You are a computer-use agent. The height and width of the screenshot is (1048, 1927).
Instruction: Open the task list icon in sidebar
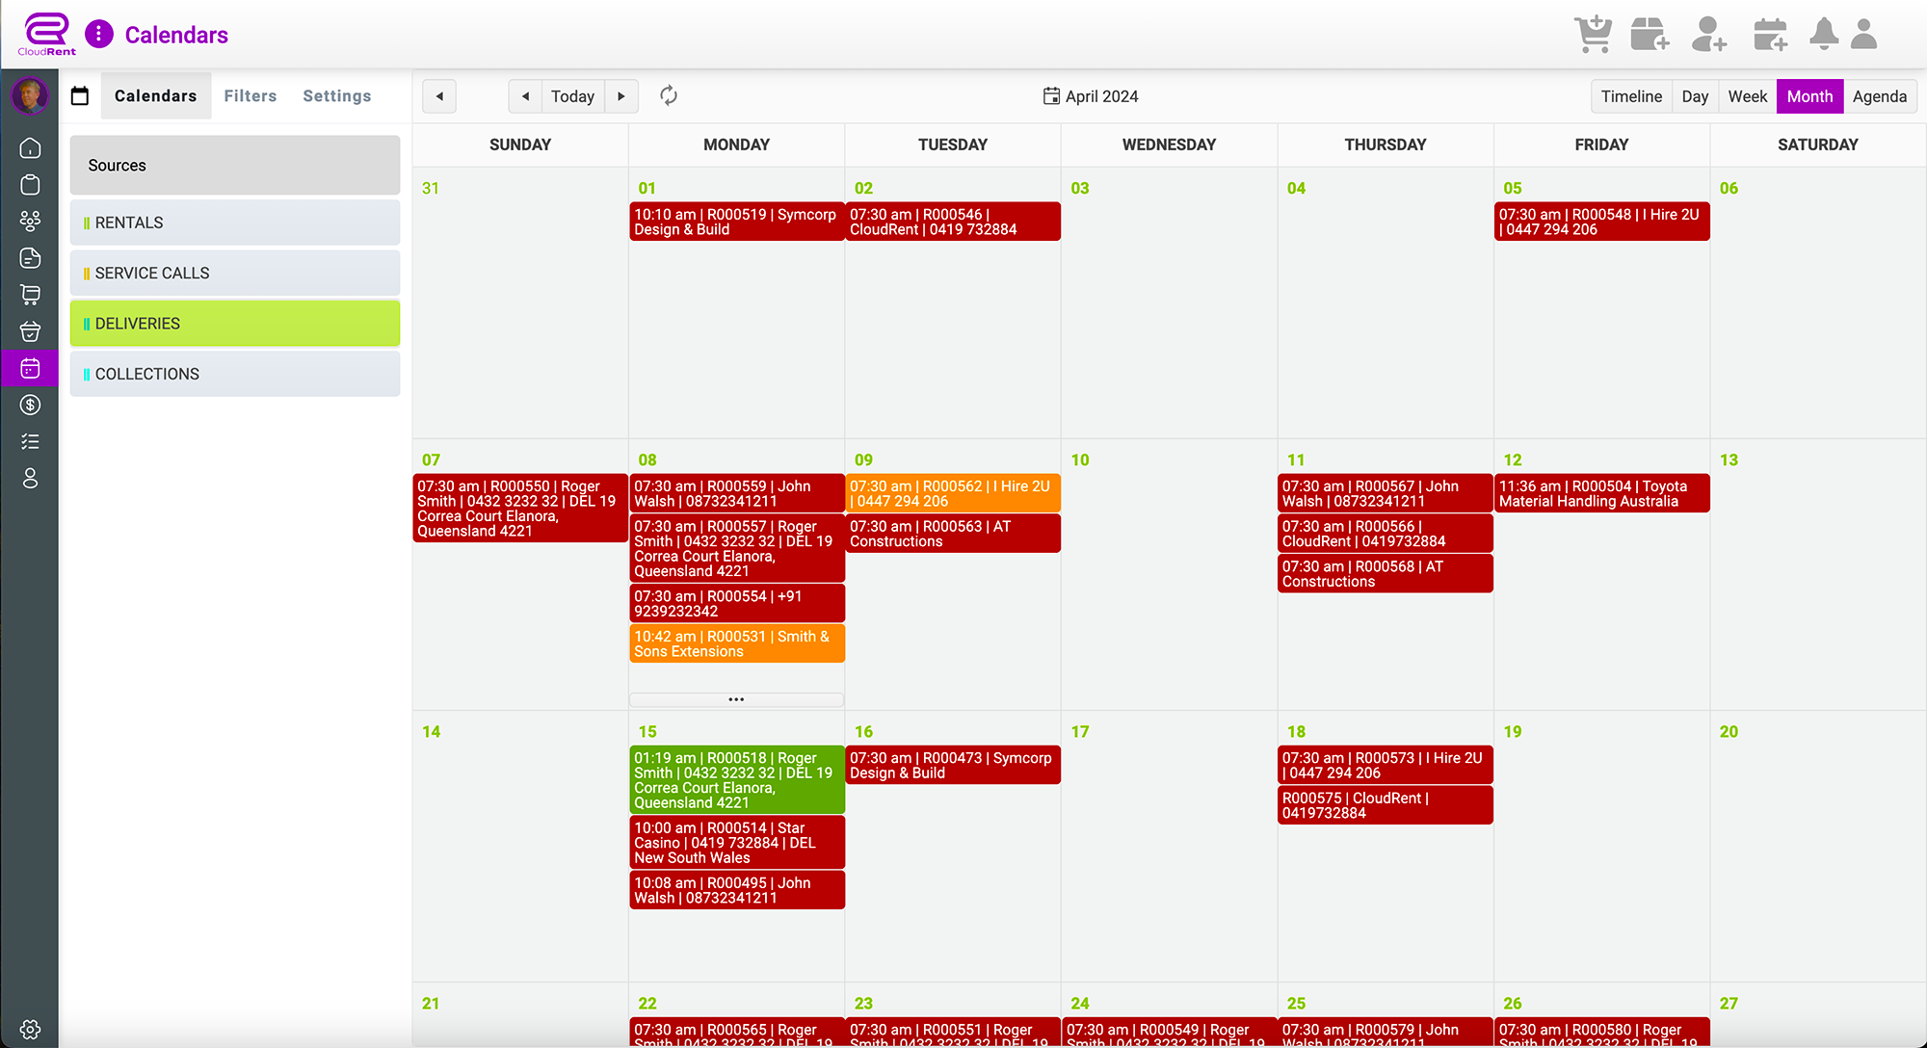pos(30,441)
